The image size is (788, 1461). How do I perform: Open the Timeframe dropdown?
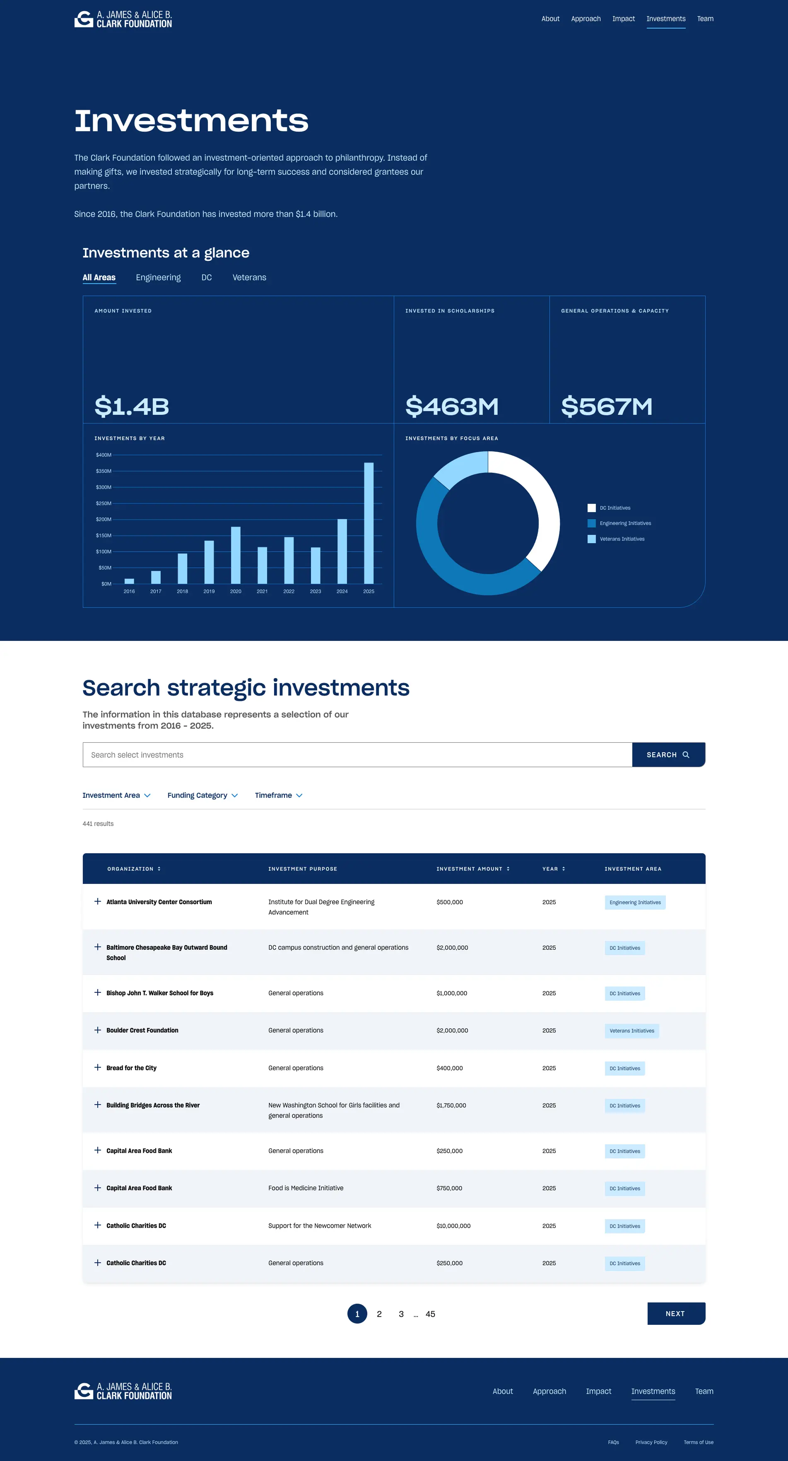278,795
